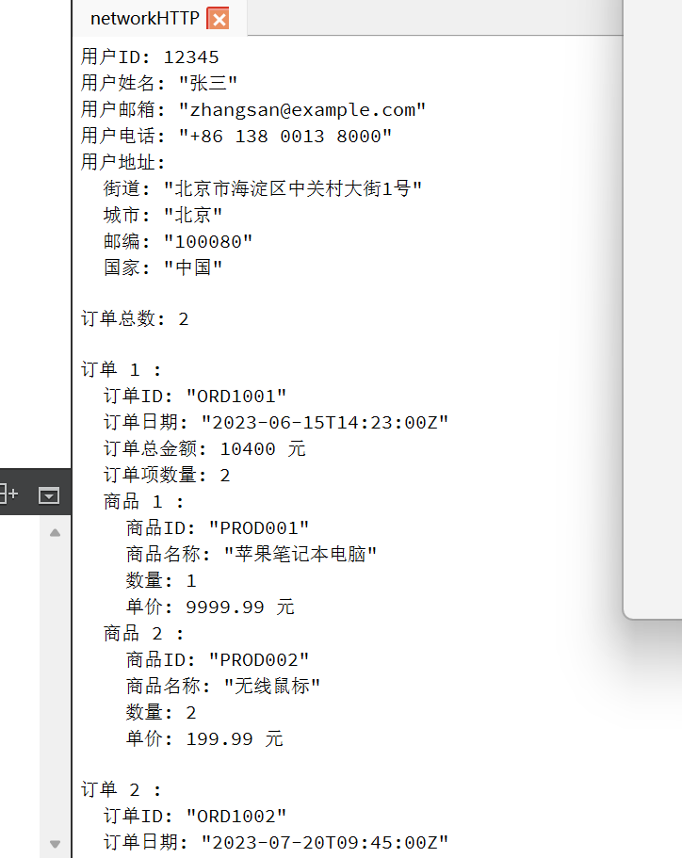Click the email zhangsan@example.com line
682x858 pixels.
tap(252, 109)
